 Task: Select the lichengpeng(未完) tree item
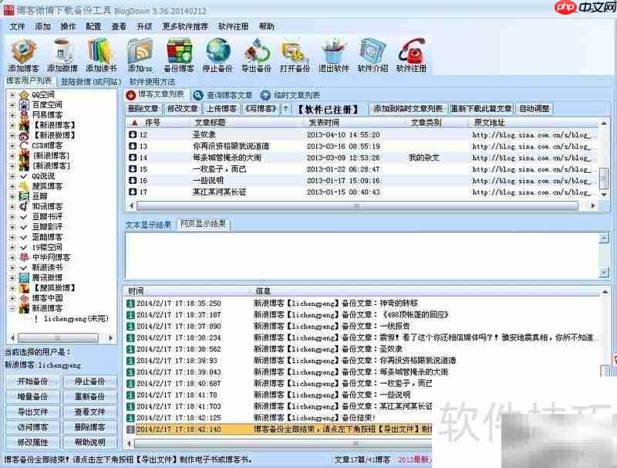pyautogui.click(x=76, y=318)
